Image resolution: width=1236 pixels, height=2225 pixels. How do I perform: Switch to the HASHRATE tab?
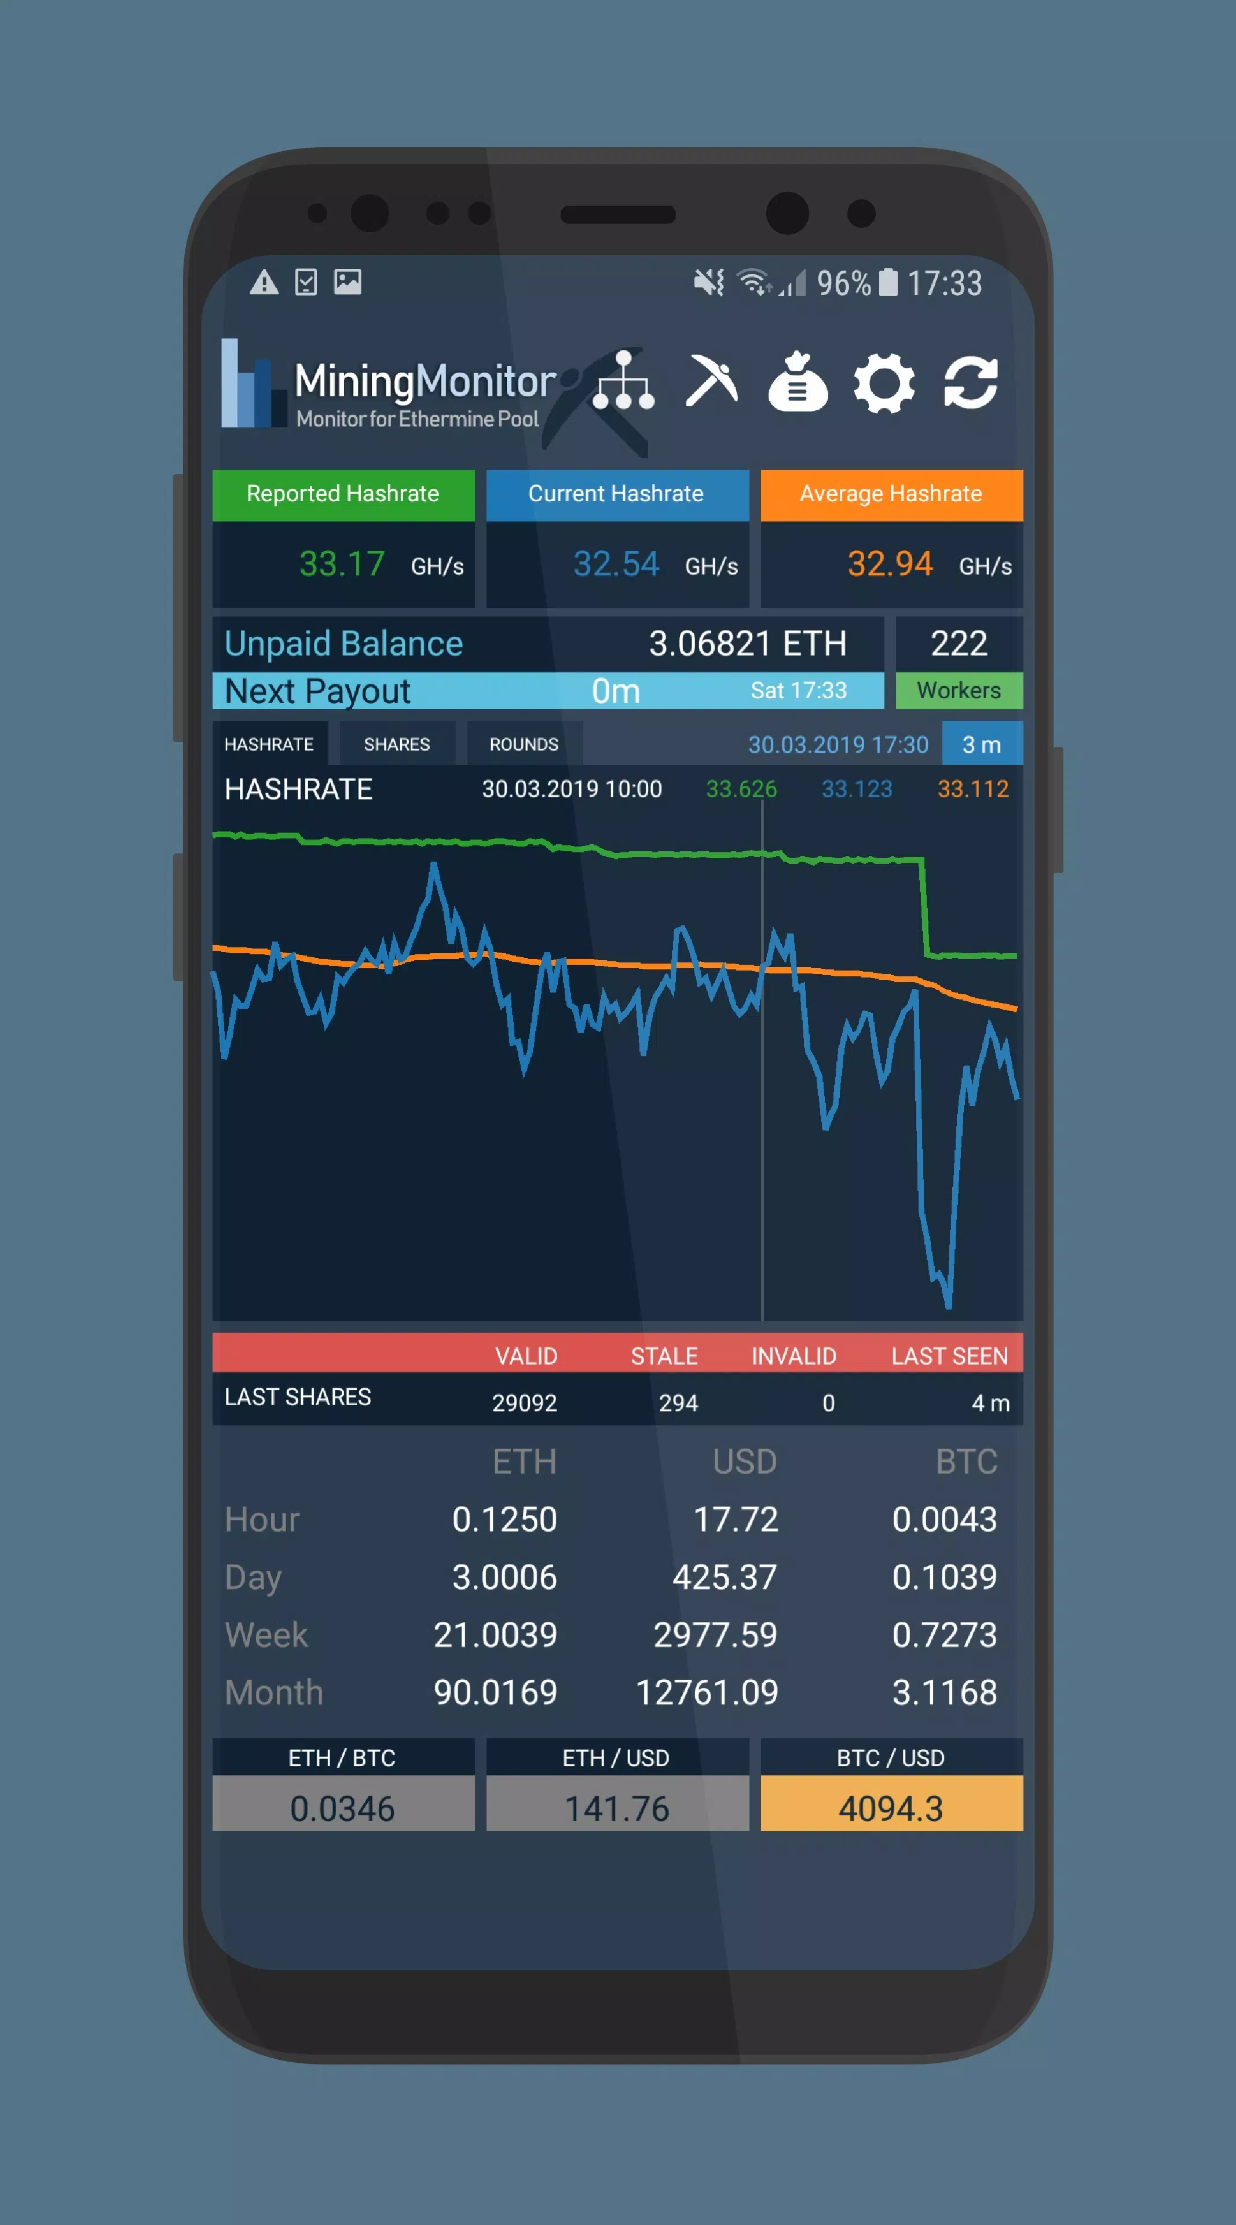(269, 743)
